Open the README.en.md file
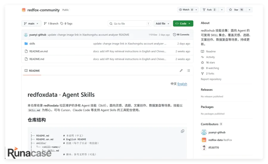268x164 pixels. click(38, 51)
